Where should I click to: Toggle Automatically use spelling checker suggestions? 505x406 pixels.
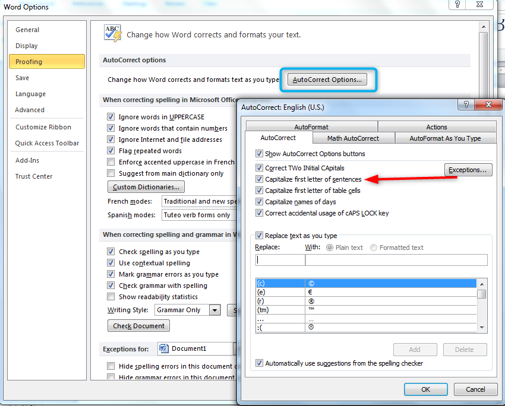click(x=259, y=363)
